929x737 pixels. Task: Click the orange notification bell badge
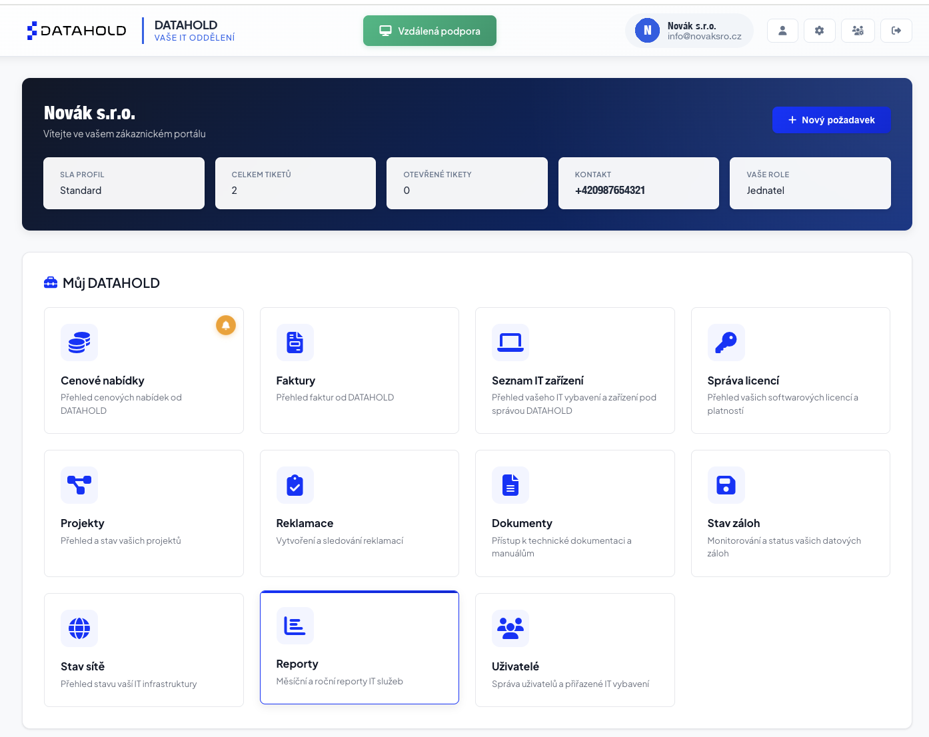pyautogui.click(x=226, y=325)
